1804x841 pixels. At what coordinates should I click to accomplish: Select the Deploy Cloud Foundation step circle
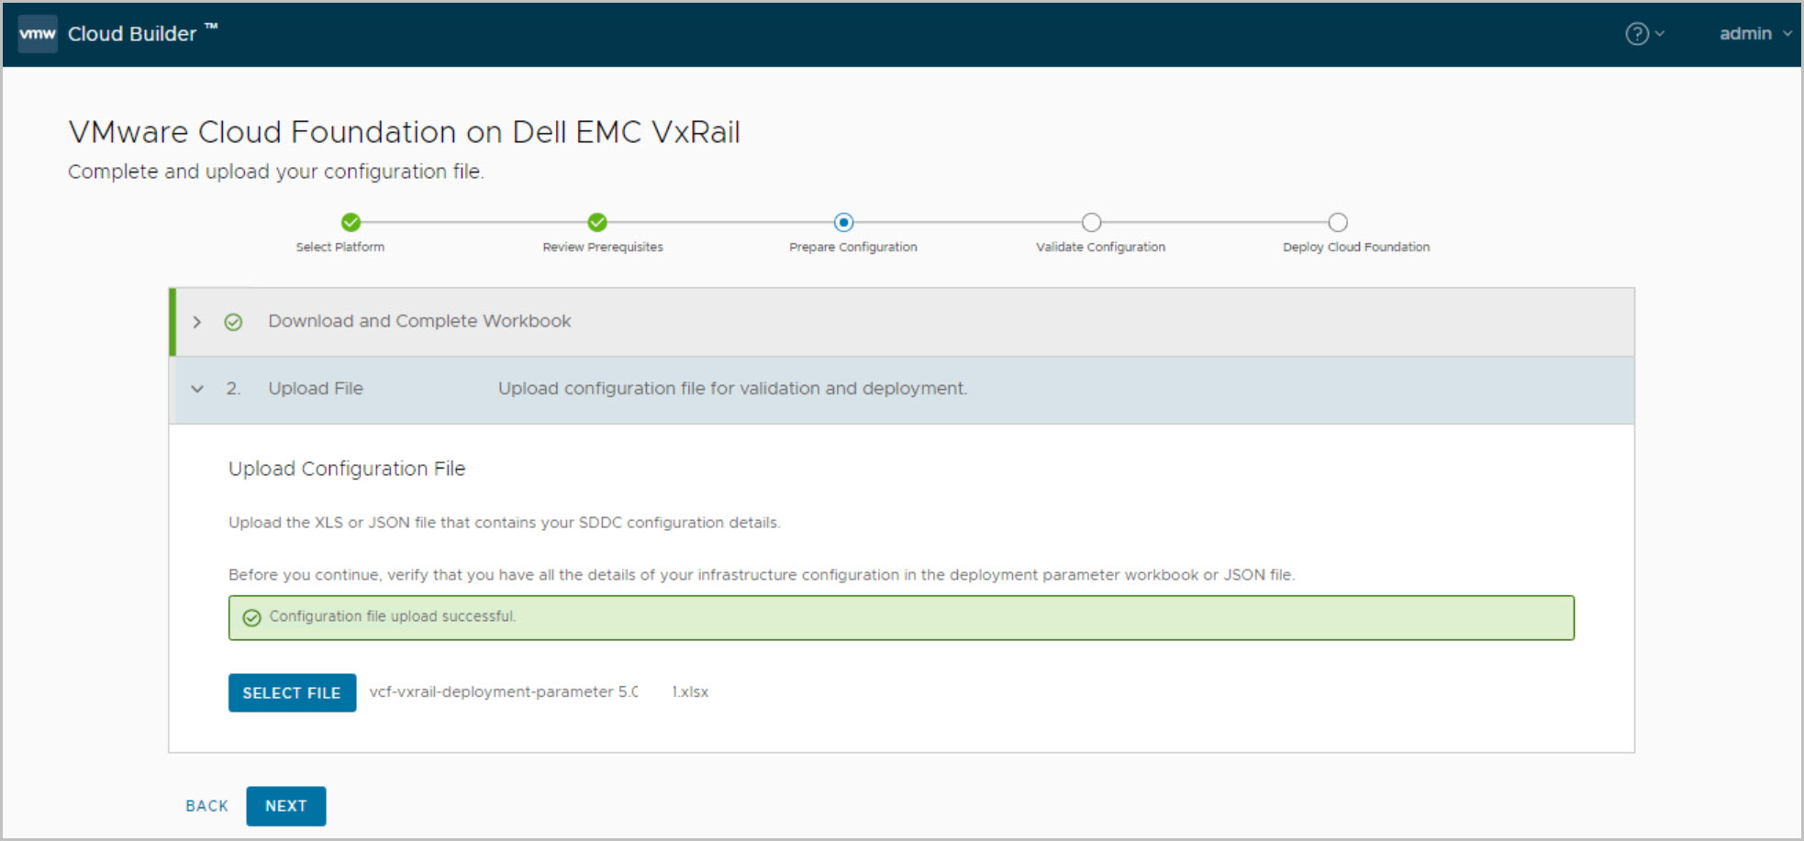(1338, 222)
